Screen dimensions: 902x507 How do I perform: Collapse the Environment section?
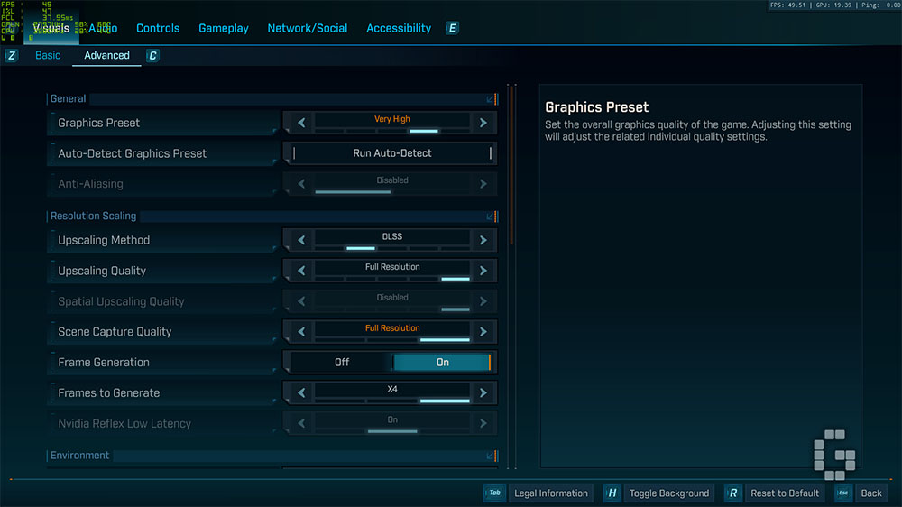pos(491,456)
